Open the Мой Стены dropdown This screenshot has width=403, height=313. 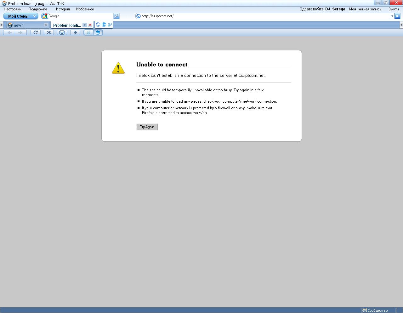point(21,16)
